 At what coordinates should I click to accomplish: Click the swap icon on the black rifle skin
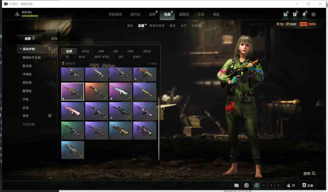[111, 118]
